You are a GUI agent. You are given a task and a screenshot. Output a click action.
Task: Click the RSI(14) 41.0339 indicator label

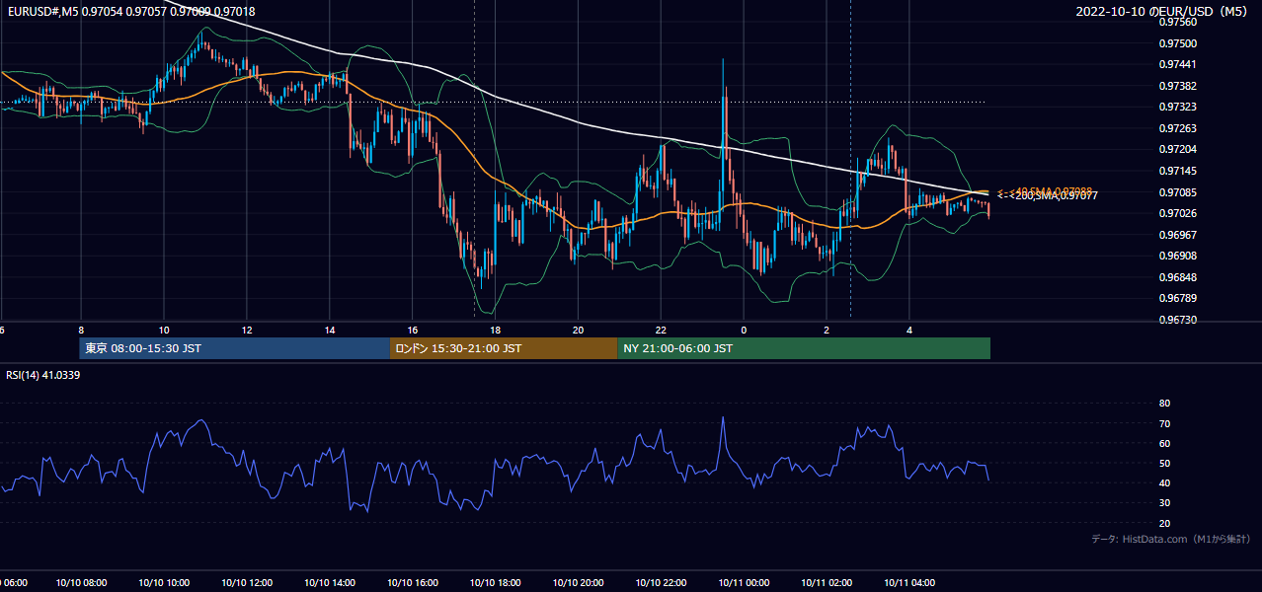43,375
